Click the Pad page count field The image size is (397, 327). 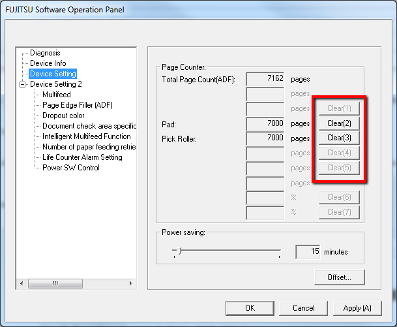[265, 124]
